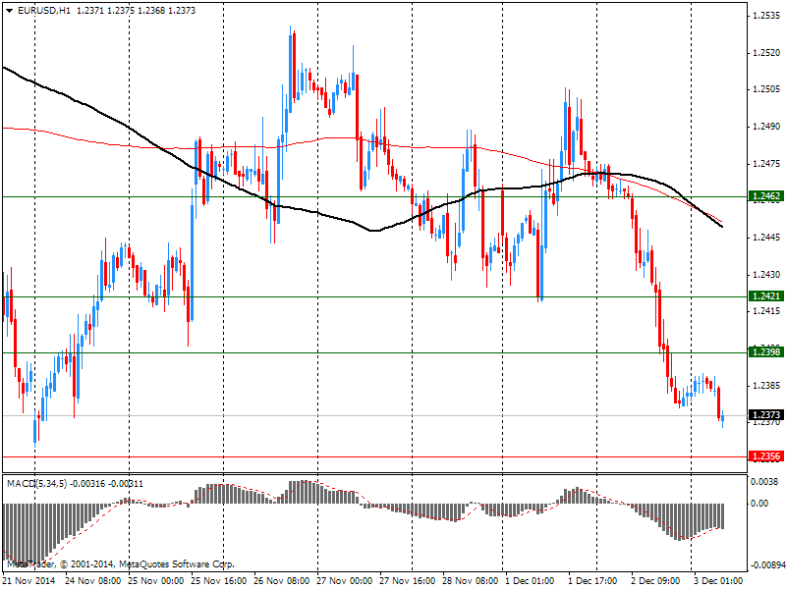Click the 26 Nov 08:00 time label

[282, 581]
